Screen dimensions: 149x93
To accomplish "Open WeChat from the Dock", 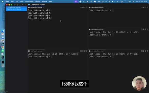I will tap(3, 51).
